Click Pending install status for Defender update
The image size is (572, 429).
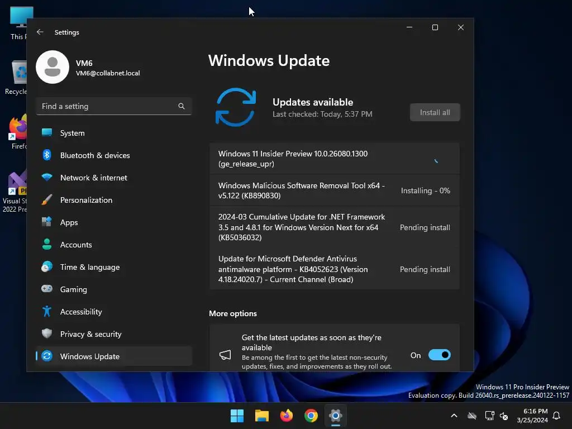(425, 269)
